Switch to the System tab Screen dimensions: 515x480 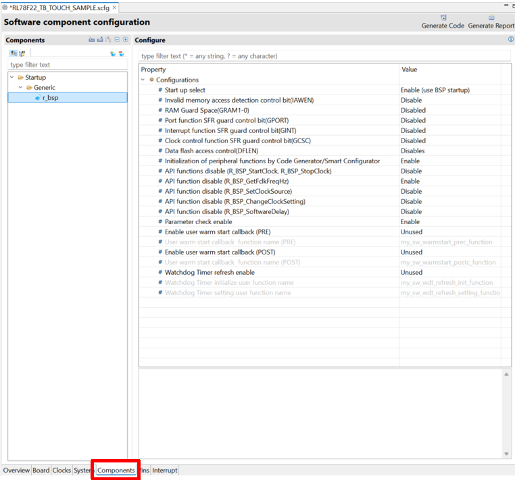(82, 470)
